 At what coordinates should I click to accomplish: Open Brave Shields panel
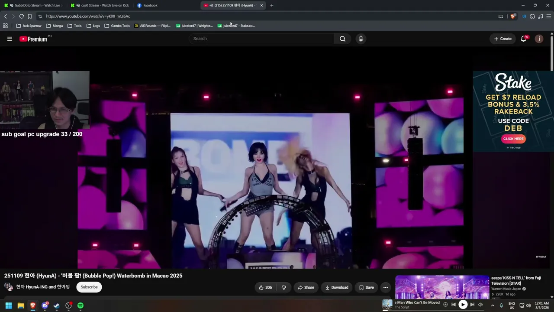[513, 16]
